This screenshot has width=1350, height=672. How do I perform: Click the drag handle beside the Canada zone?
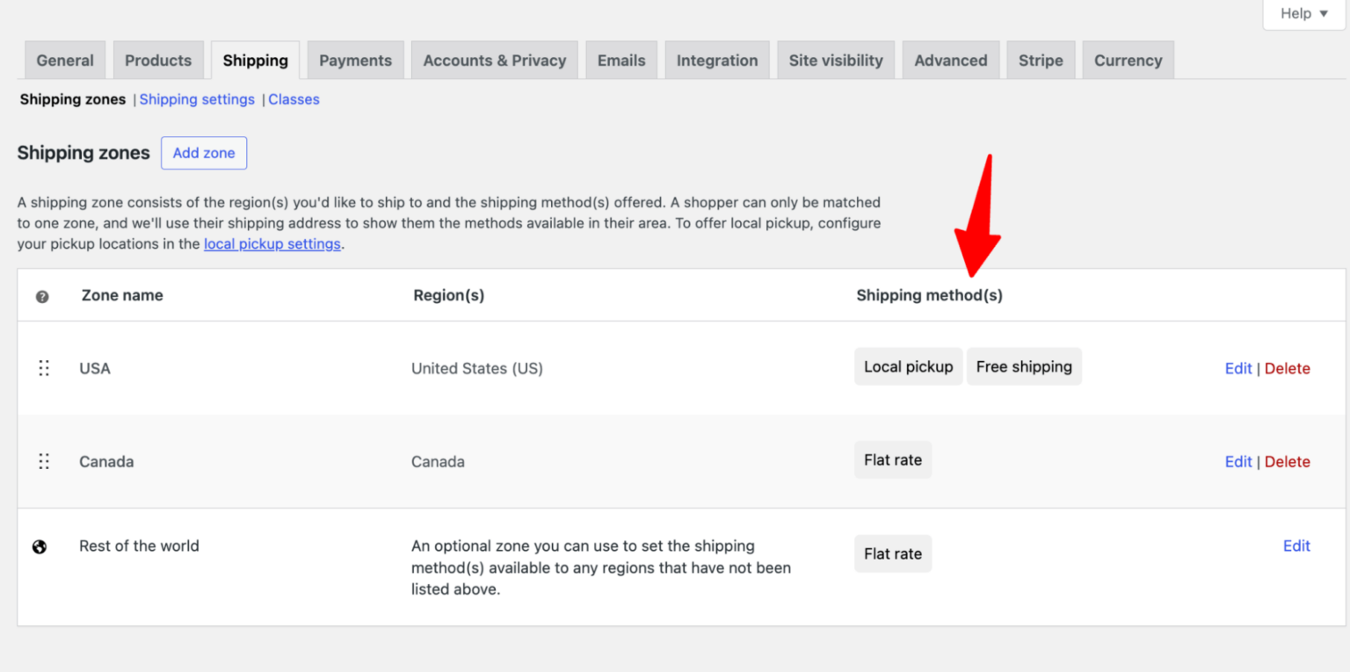44,461
